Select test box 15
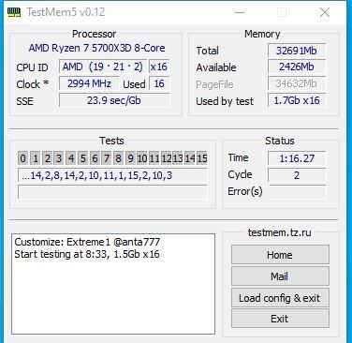This screenshot has width=352, height=343. (202, 158)
